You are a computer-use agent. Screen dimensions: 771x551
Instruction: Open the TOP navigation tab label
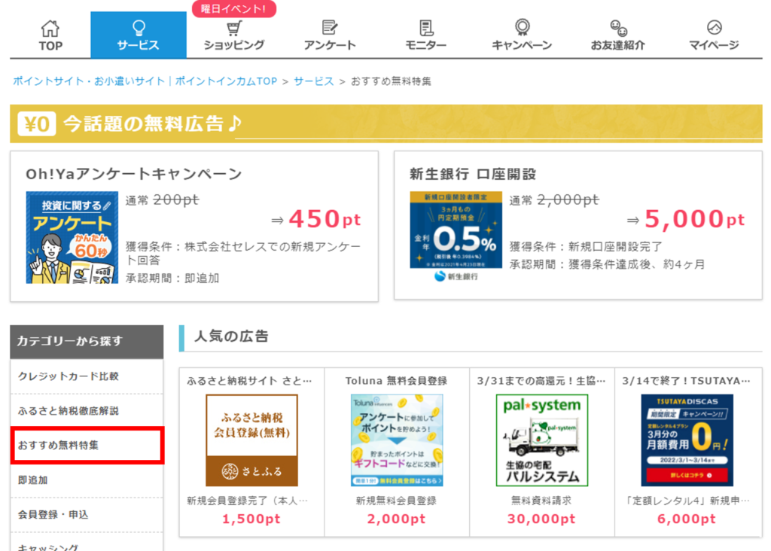[x=50, y=46]
